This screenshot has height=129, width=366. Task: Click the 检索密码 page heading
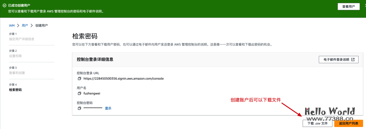coord(85,36)
